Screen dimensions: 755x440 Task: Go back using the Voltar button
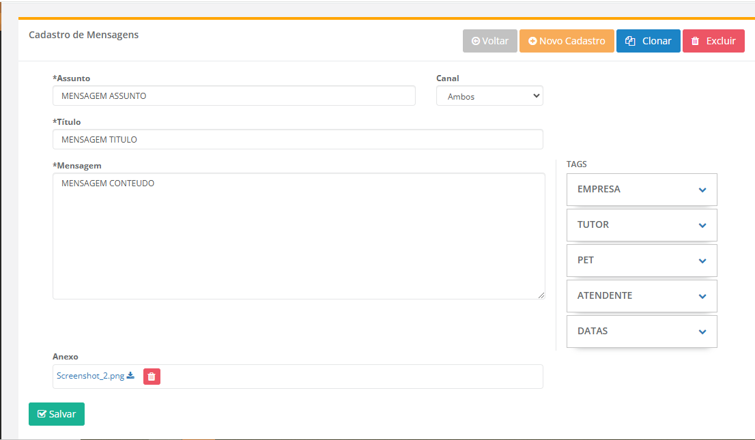489,41
